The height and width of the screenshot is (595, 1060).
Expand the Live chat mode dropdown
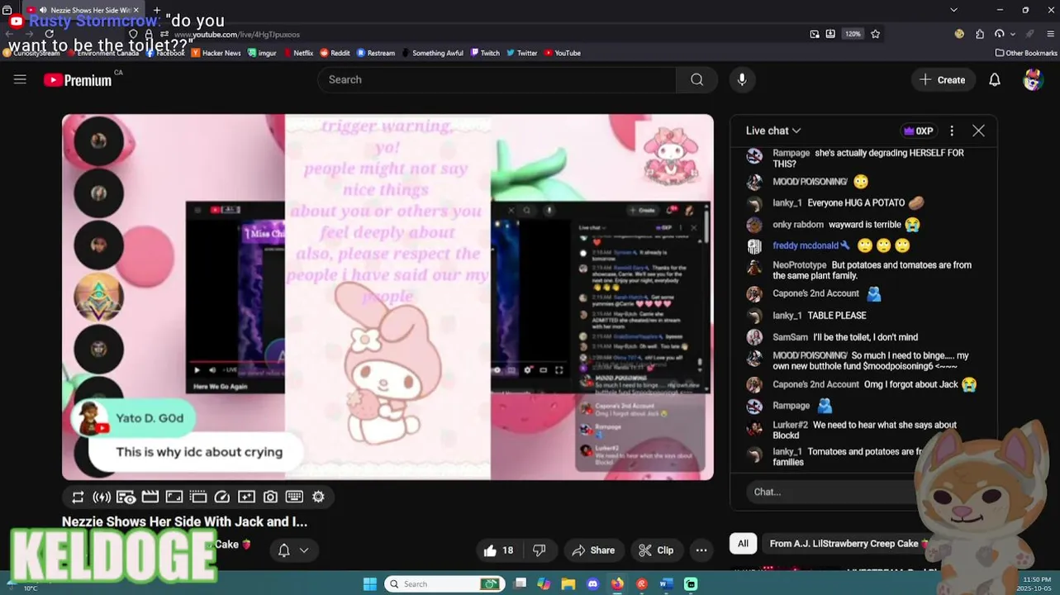tap(773, 131)
